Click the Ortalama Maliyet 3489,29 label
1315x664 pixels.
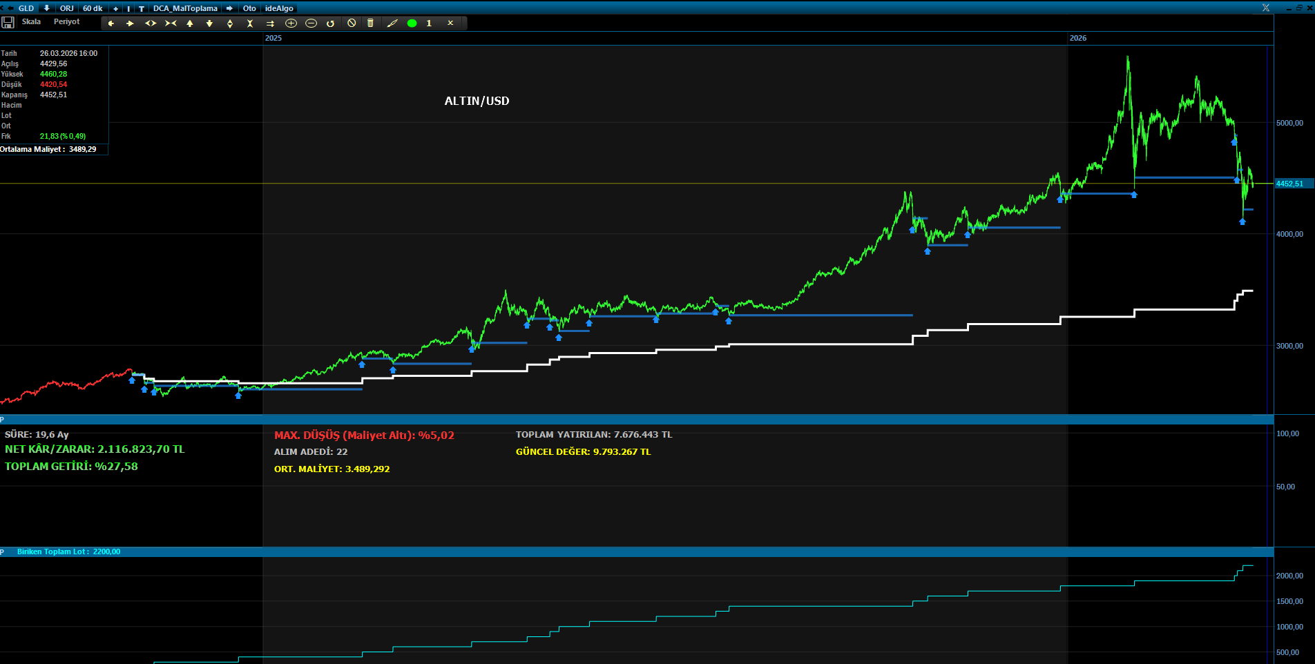click(48, 149)
